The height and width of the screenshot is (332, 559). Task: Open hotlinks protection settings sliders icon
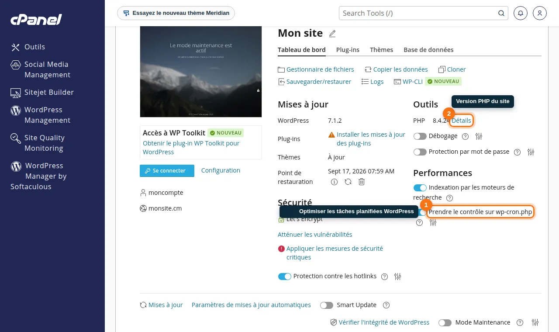click(x=398, y=277)
